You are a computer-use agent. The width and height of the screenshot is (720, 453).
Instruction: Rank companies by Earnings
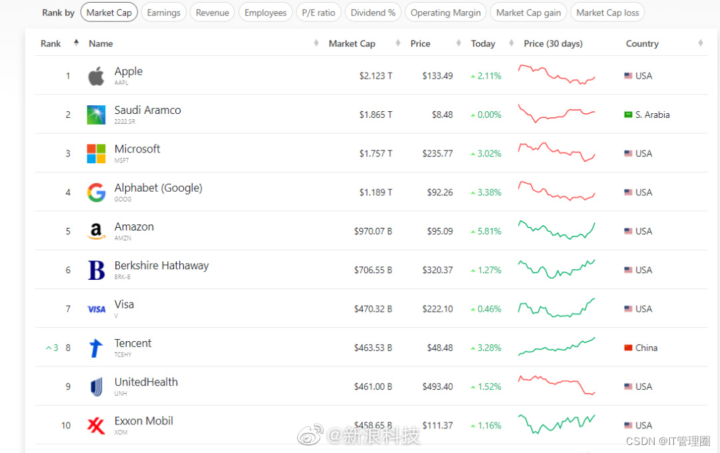[x=163, y=13]
